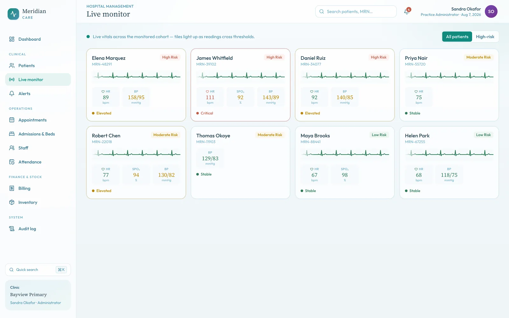Open Elena Marquez patient name

108,58
